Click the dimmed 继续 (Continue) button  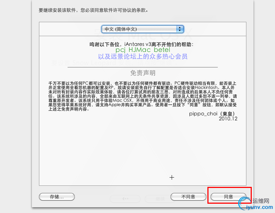[x=160, y=199]
